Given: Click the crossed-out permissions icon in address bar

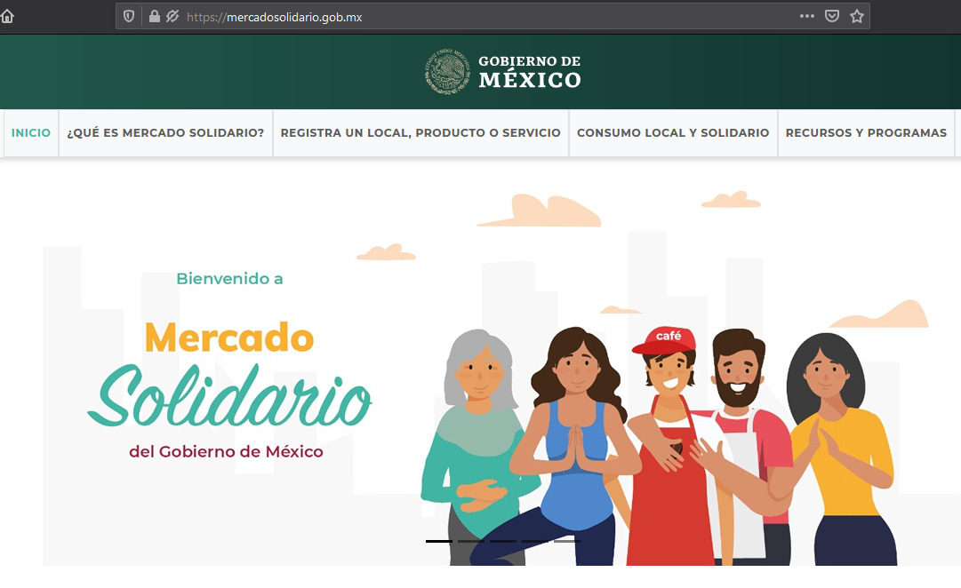Looking at the screenshot, I should [172, 16].
